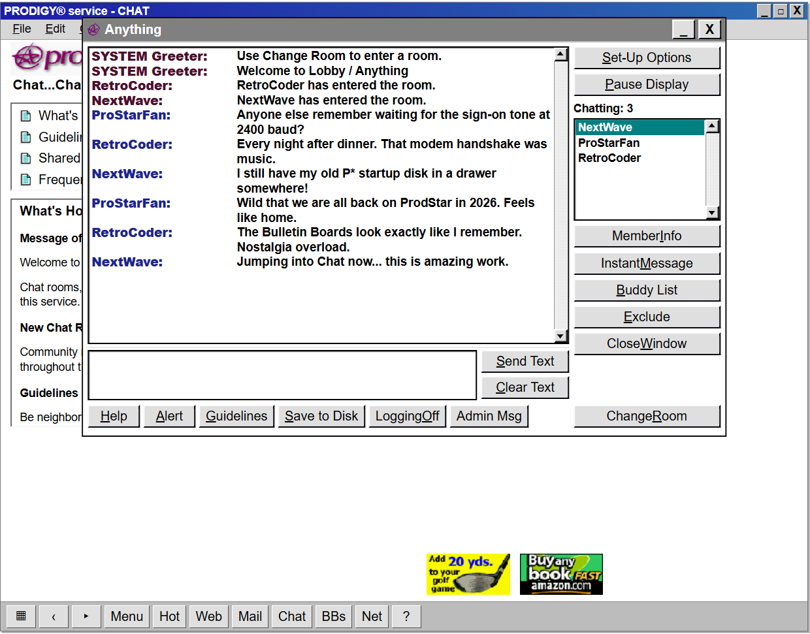Image resolution: width=810 pixels, height=634 pixels.
Task: Open the Frequent document icon in sidebar
Action: (x=26, y=180)
